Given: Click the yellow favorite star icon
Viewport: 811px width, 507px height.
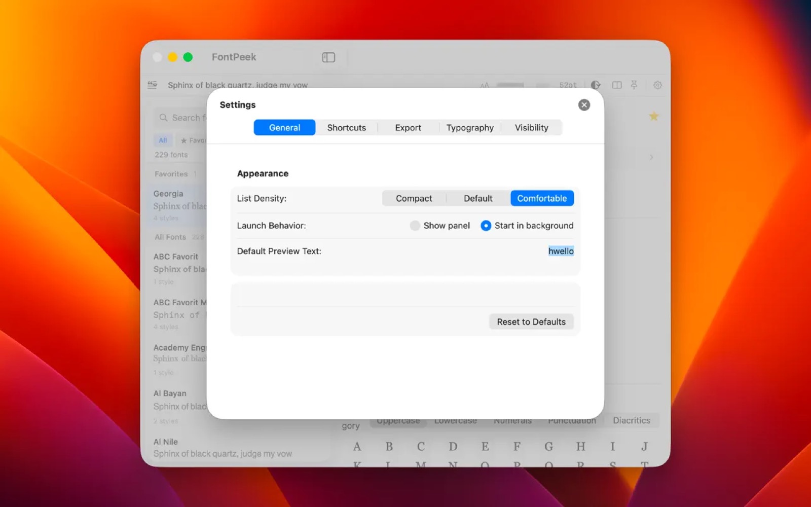Looking at the screenshot, I should tap(654, 116).
